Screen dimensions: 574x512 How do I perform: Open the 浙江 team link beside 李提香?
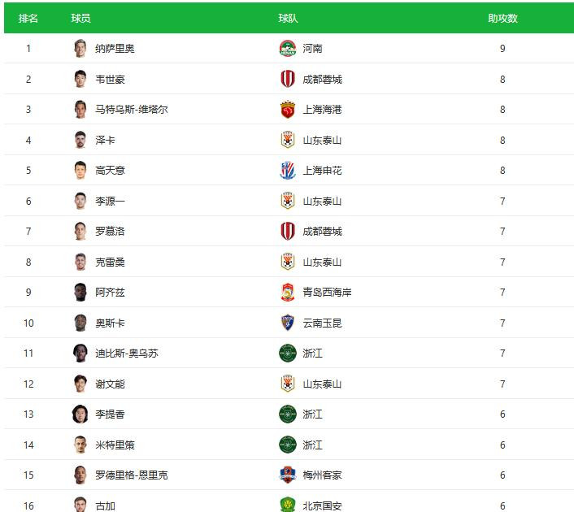coord(312,414)
